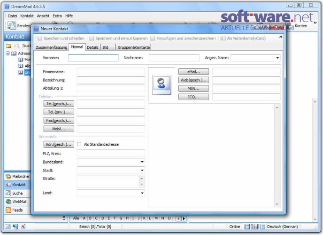Click first status bar icon at bottom left
Screen dimensions: 323x235
[8, 227]
